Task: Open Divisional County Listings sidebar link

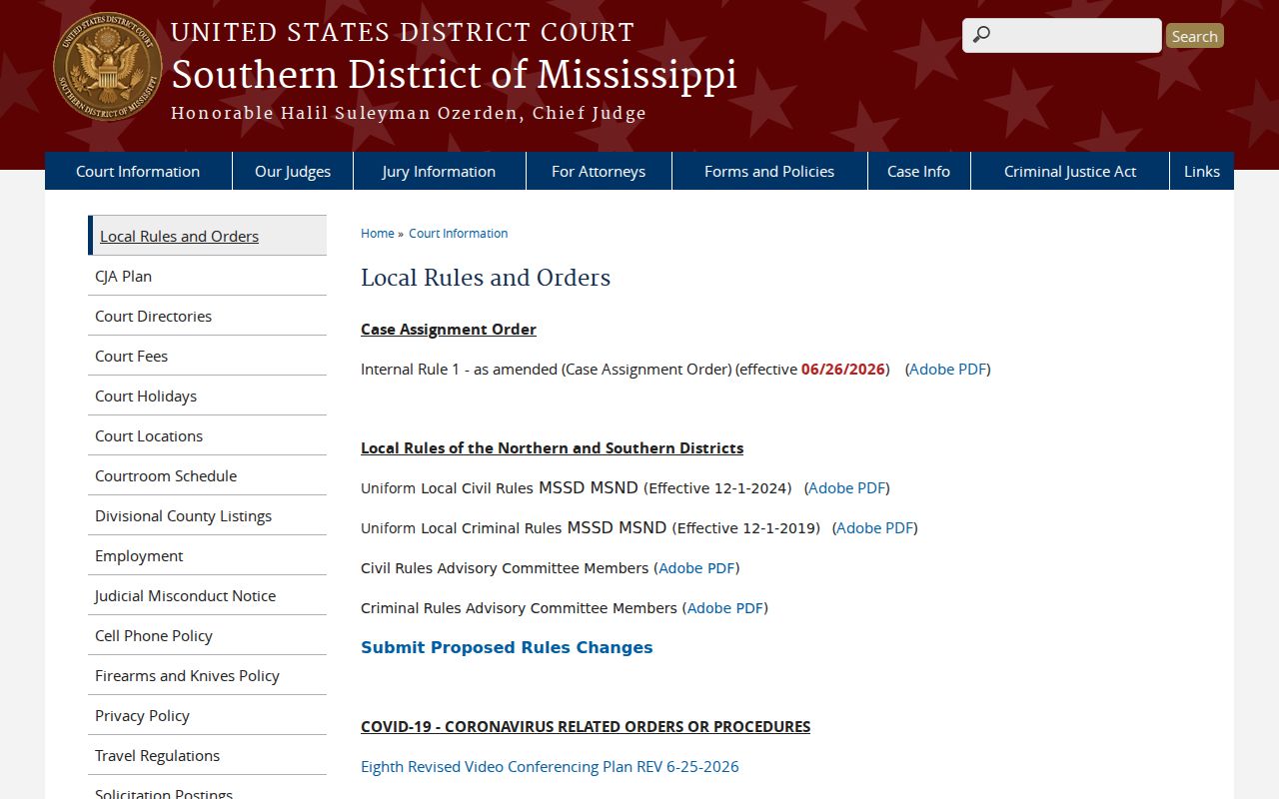Action: point(207,515)
